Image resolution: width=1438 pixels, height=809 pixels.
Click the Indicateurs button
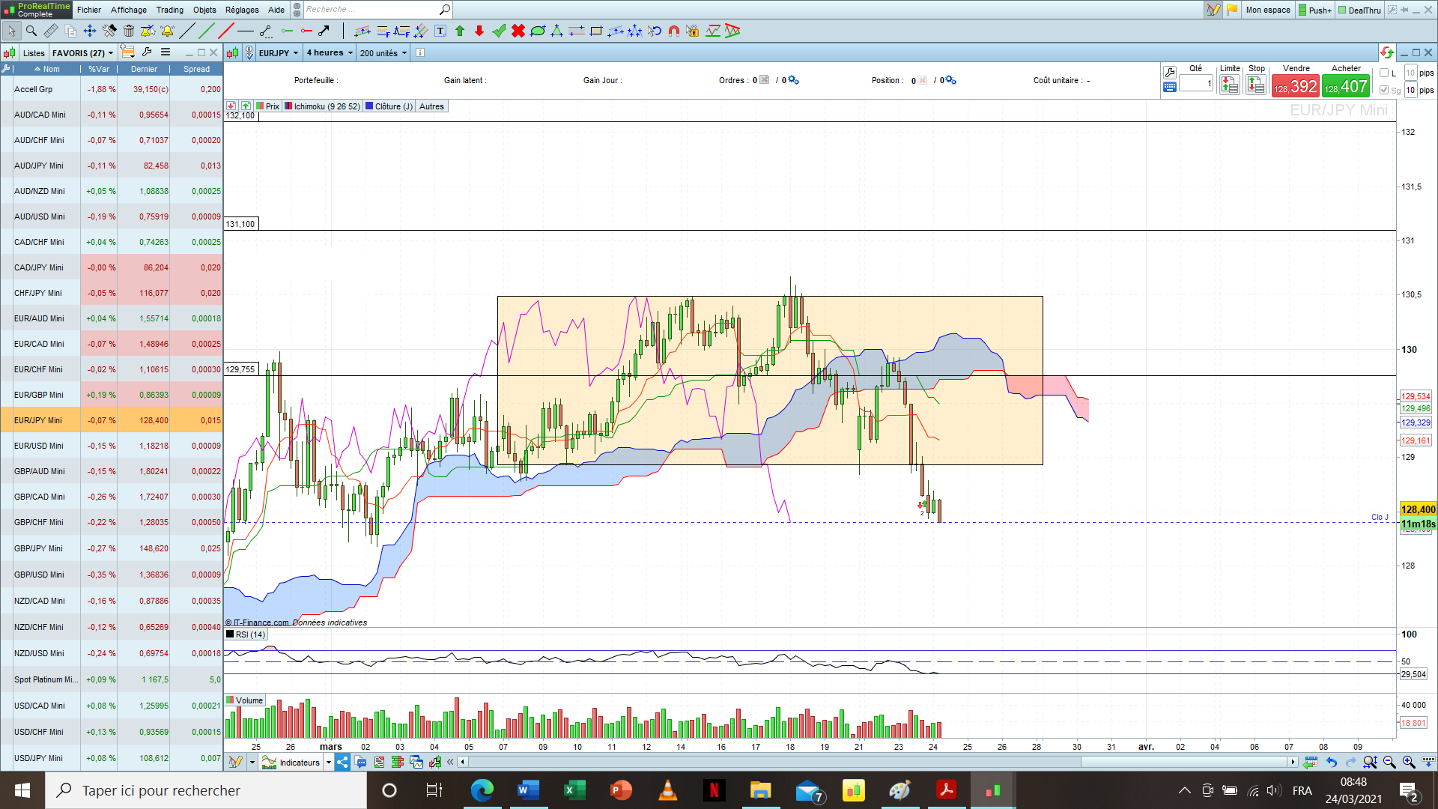pos(292,763)
